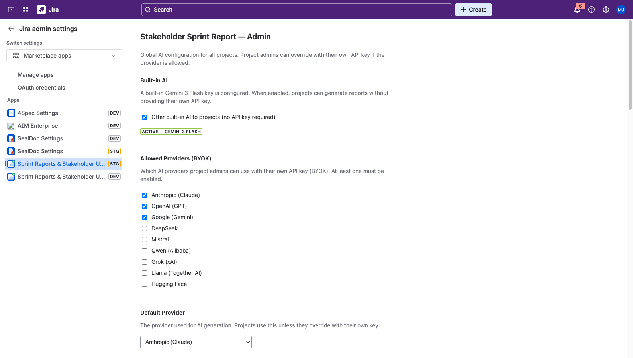633x358 pixels.
Task: Enable the Grok (xAI) provider checkbox
Action: 144,262
